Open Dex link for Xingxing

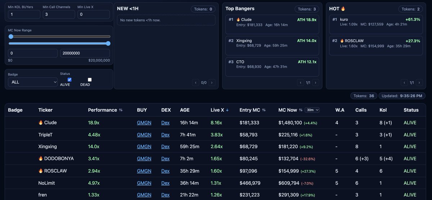point(165,147)
